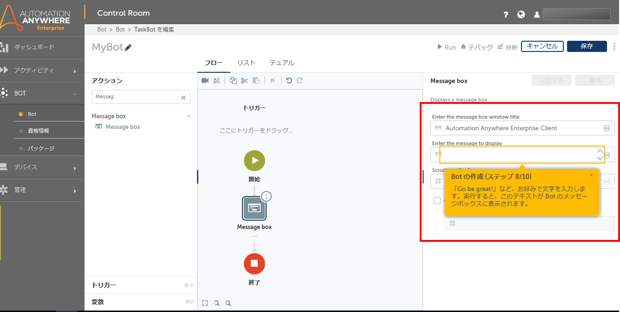Viewport: 620px width, 312px height.
Task: Click the message field scroll stepper arrows
Action: [600, 155]
